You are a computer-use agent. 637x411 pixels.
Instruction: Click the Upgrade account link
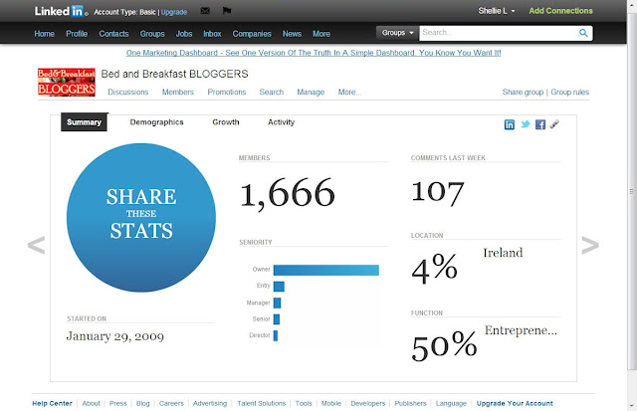click(x=174, y=12)
